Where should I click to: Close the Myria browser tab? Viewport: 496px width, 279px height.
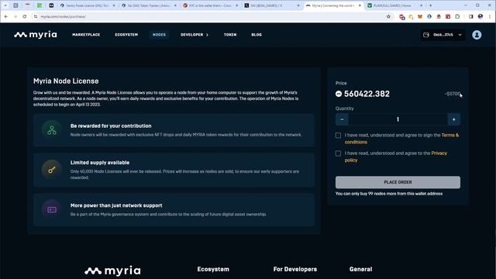360,5
